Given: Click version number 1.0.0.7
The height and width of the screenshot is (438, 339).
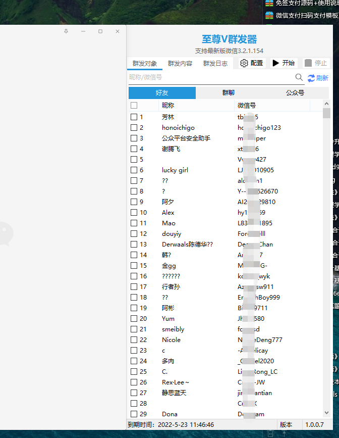Looking at the screenshot, I should pos(314,425).
